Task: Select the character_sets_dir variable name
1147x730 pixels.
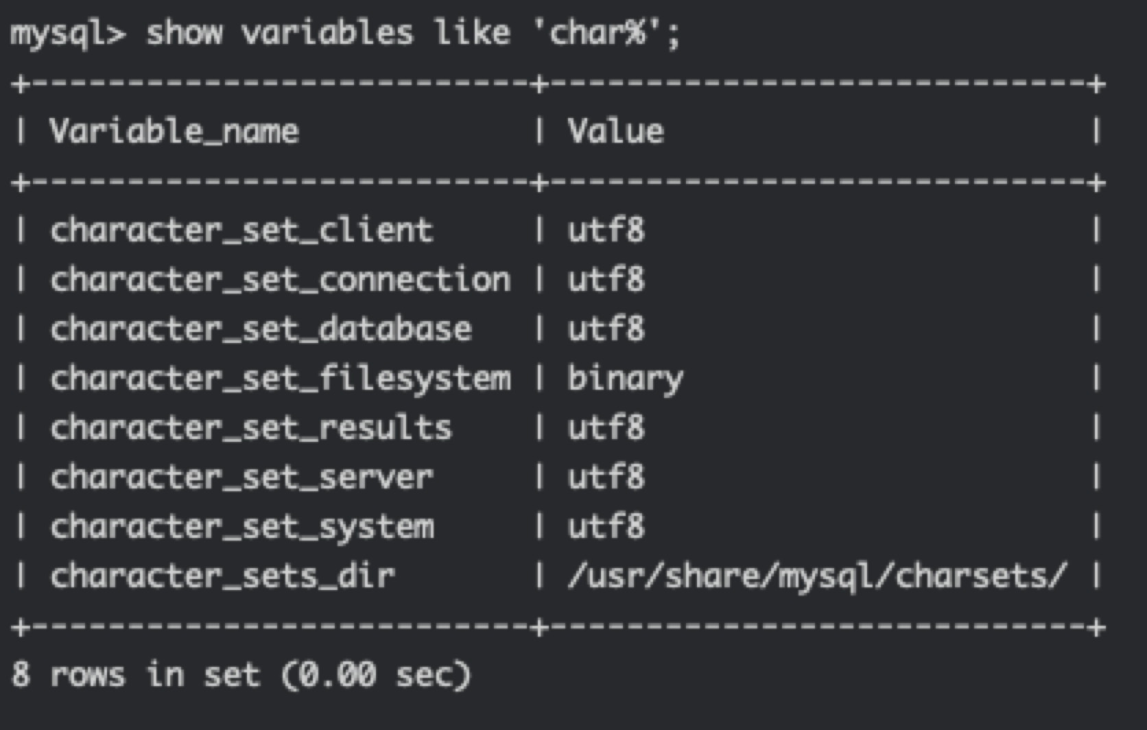Action: 222,576
